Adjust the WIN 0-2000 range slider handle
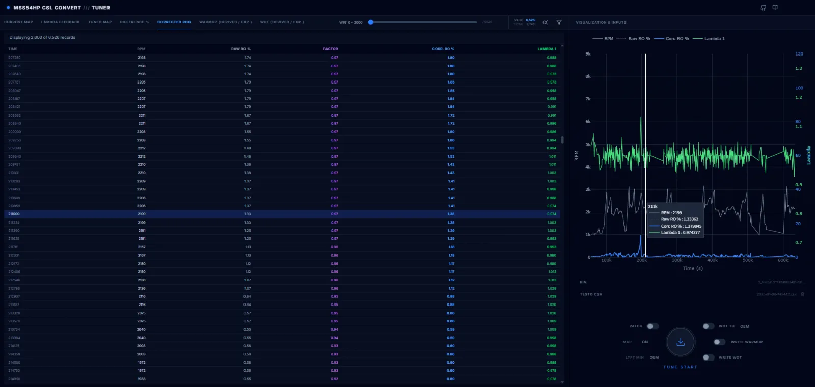This screenshot has width=815, height=387. 371,22
